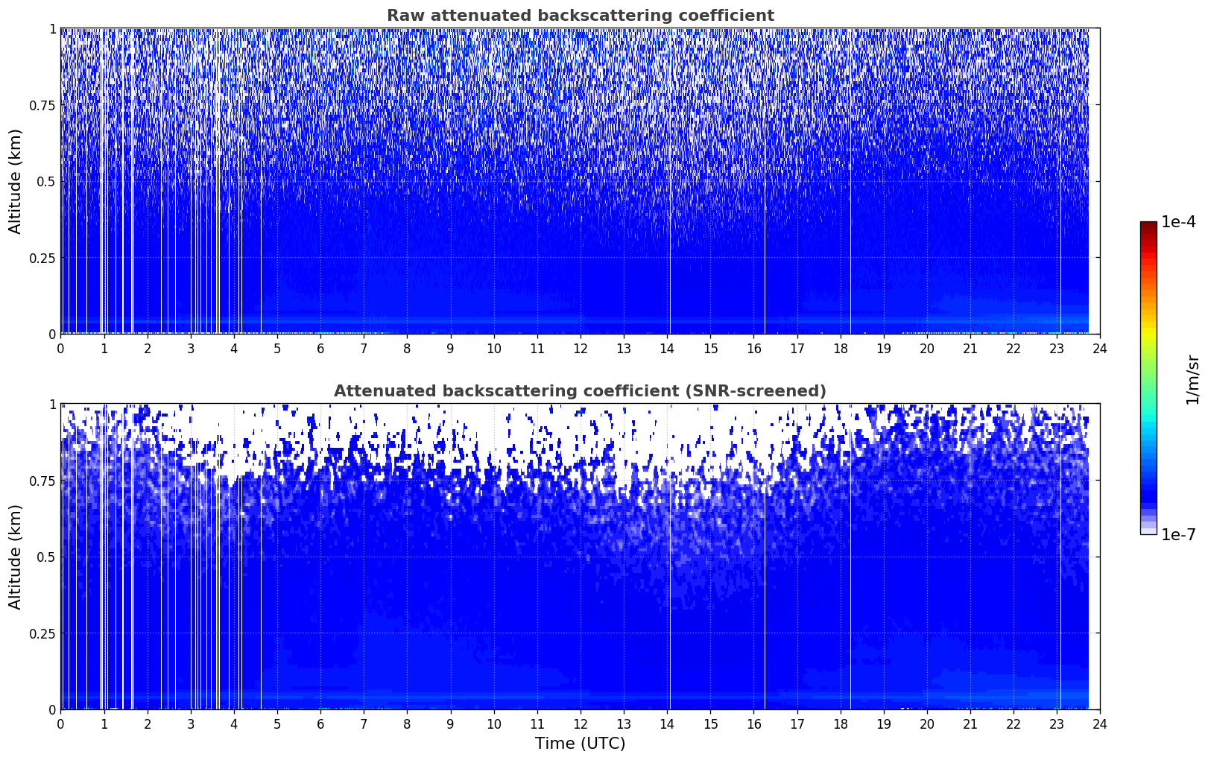1208x760 pixels.
Task: Pick the white bottom end of colorbar
Action: tap(1148, 531)
